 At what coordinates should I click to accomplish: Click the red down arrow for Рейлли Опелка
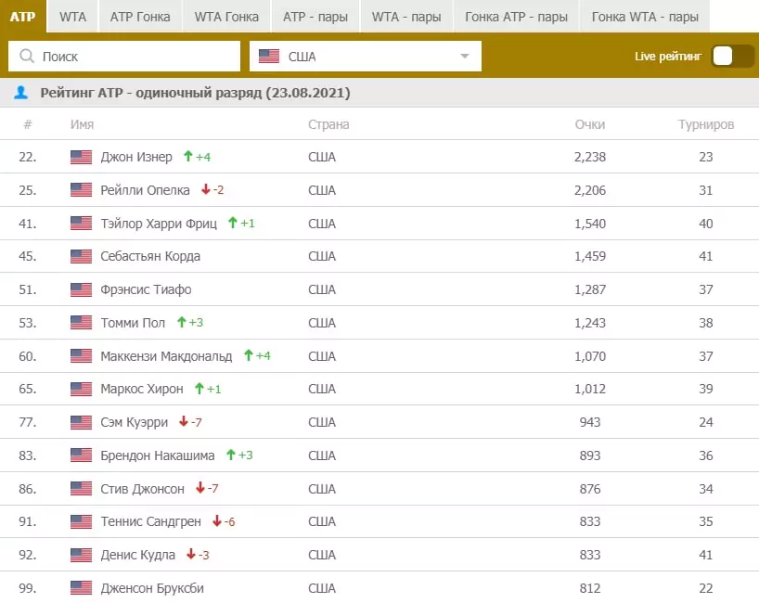(x=206, y=189)
